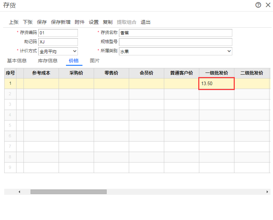Go to next record with 下张
The width and height of the screenshot is (273, 220).
(x=28, y=22)
